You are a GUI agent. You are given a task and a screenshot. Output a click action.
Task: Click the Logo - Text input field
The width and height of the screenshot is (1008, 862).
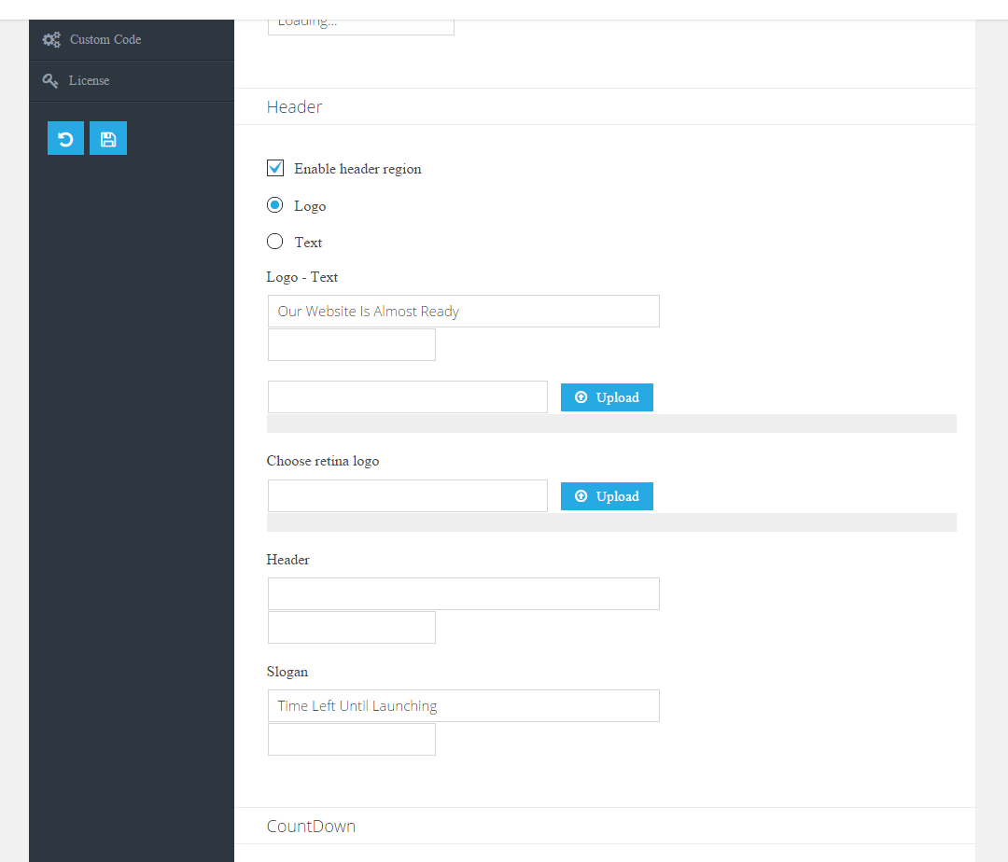(x=463, y=312)
